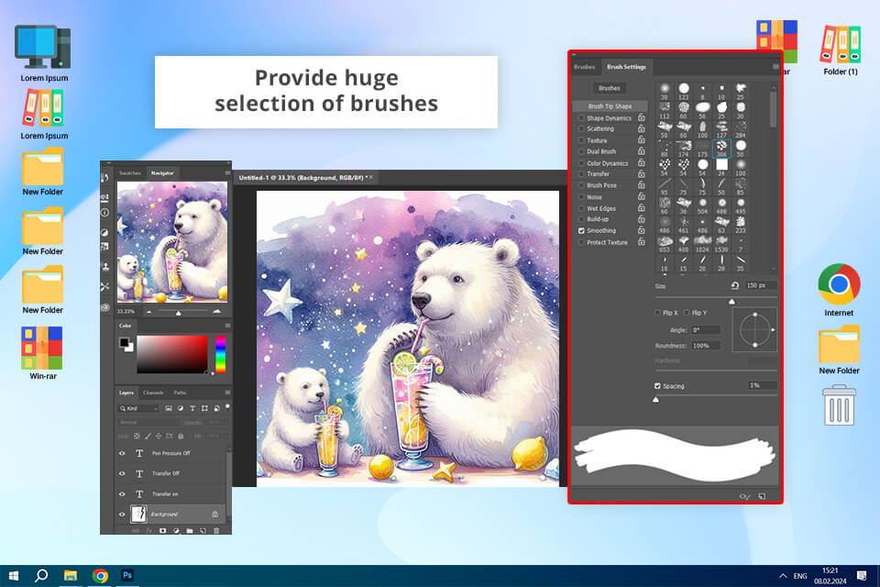Check the Flip X box
Screen dimensions: 880x587
(x=657, y=313)
